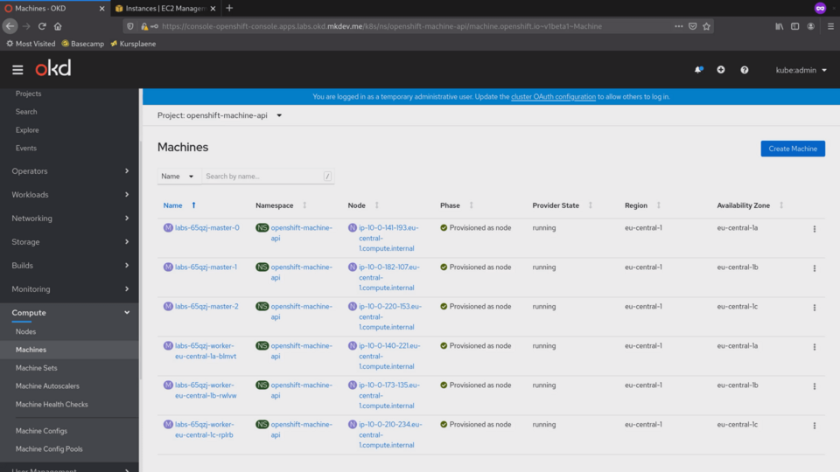Expand the Builds navigation section

click(x=70, y=266)
